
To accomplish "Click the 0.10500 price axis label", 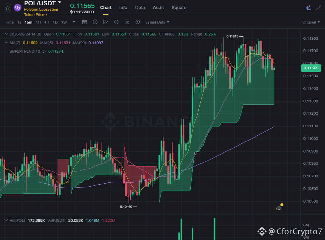I will (310, 201).
